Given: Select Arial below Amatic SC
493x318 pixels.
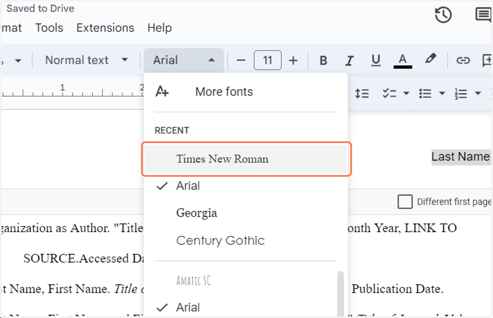Looking at the screenshot, I should pos(246,307).
